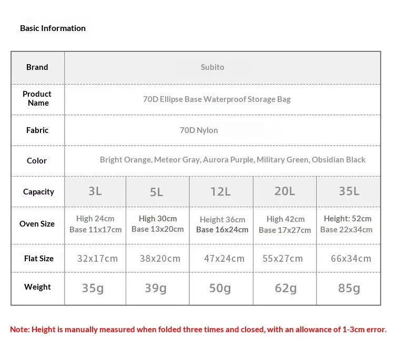Pick the 35L capacity column header
Screen dimensions: 397x358
click(349, 191)
